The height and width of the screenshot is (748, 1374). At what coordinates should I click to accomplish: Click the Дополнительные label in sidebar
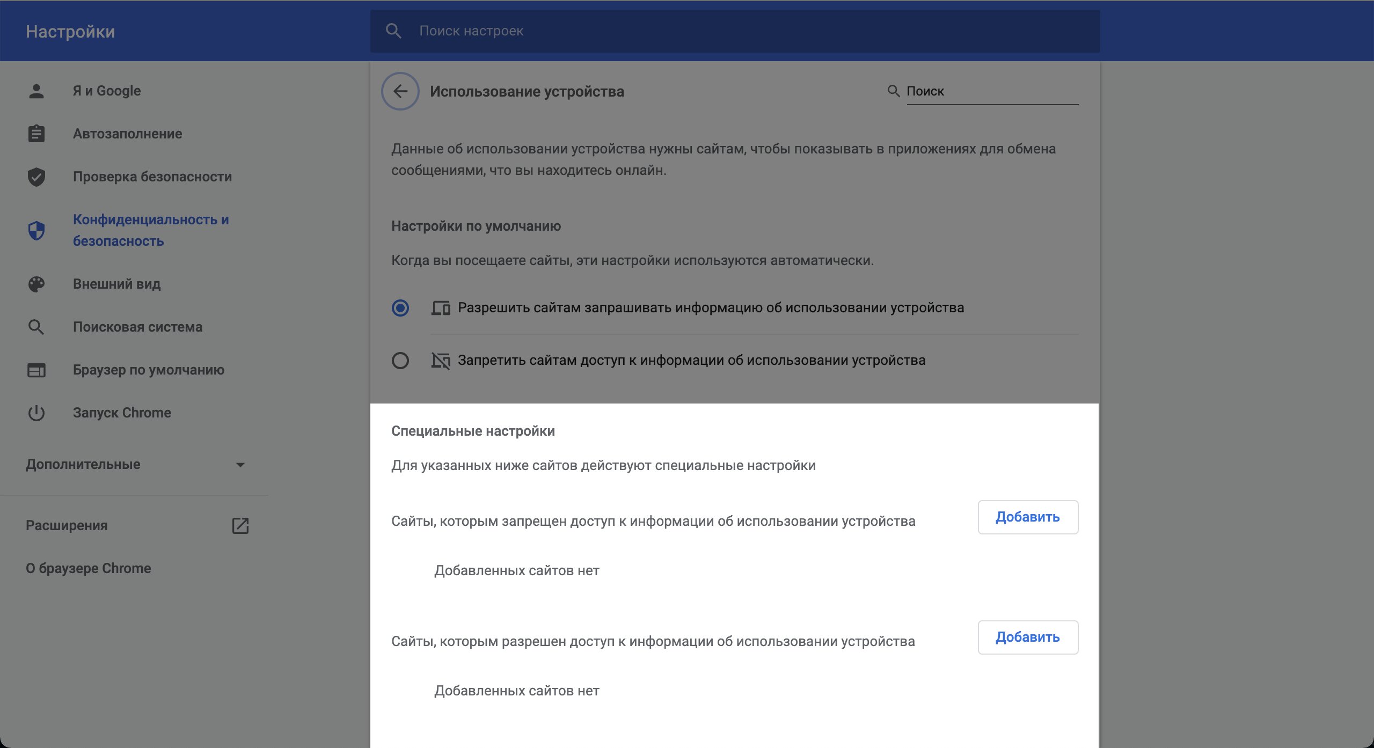coord(83,465)
